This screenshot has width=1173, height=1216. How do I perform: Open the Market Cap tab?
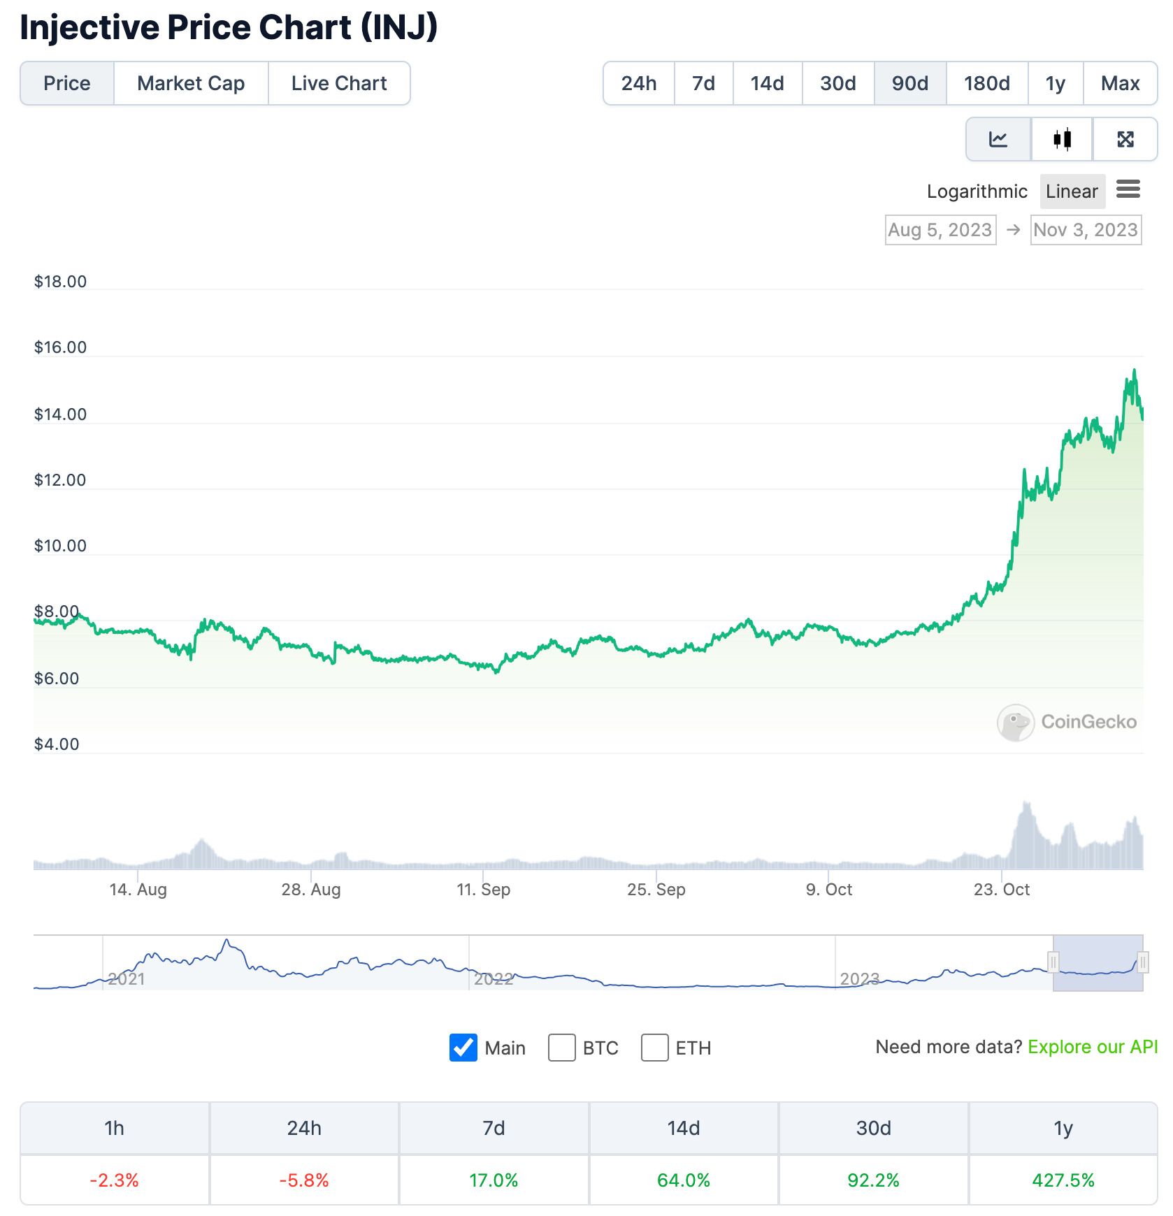tap(191, 84)
